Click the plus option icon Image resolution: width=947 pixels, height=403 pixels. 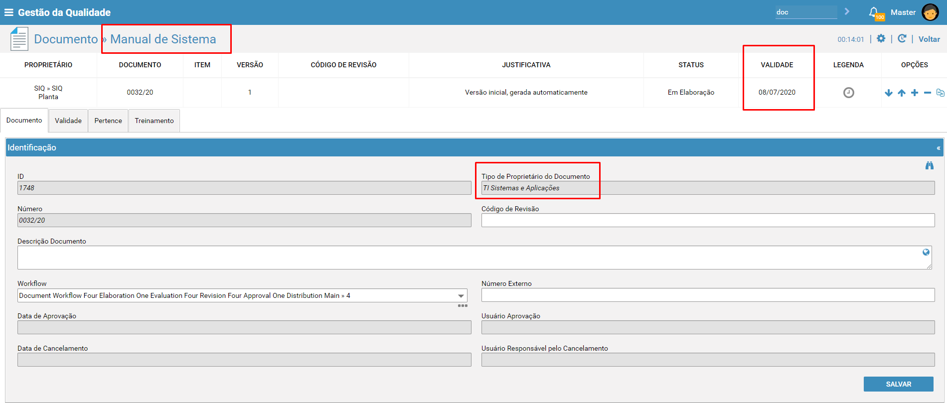(915, 93)
